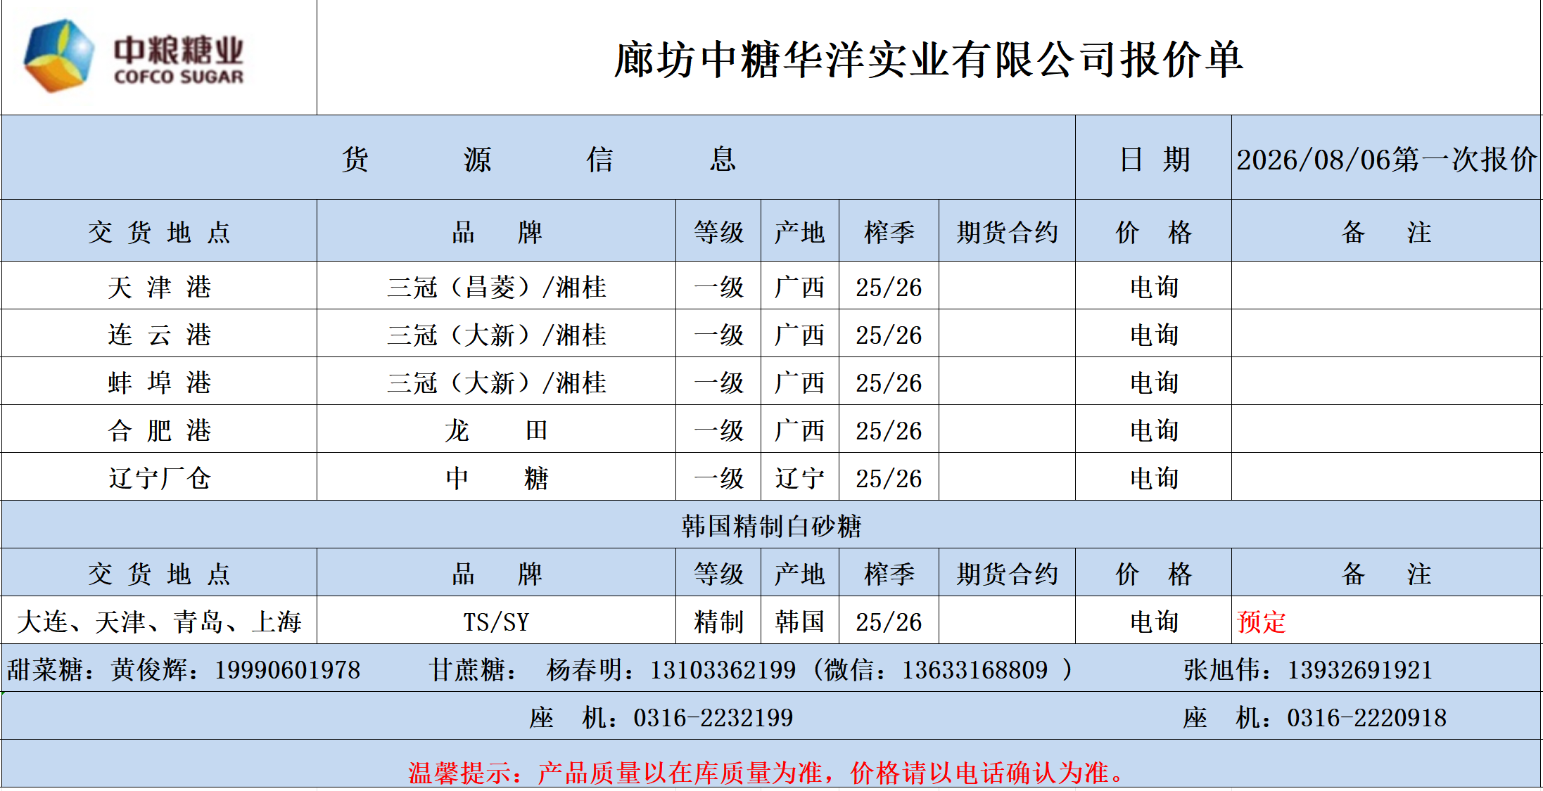Click 25/26 season in the 辽宁厂仓 row
1543x791 pixels.
click(889, 477)
